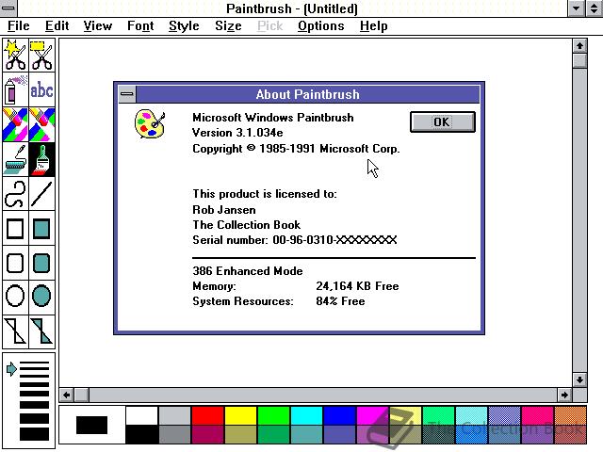
Task: Open the Size menu
Action: (228, 25)
